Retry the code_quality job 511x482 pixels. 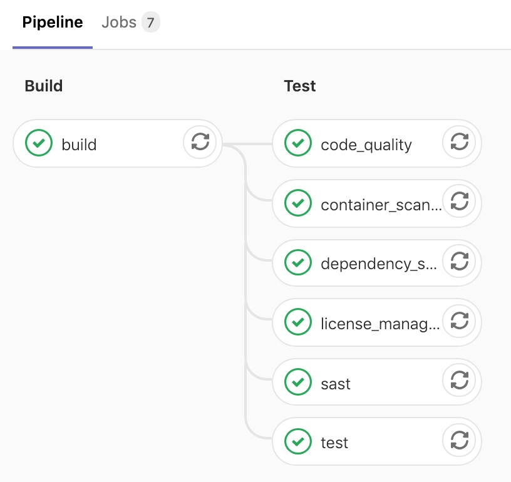click(459, 142)
